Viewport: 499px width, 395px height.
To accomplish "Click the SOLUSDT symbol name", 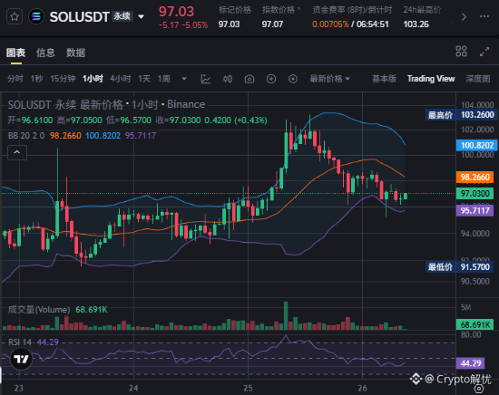I will (79, 17).
